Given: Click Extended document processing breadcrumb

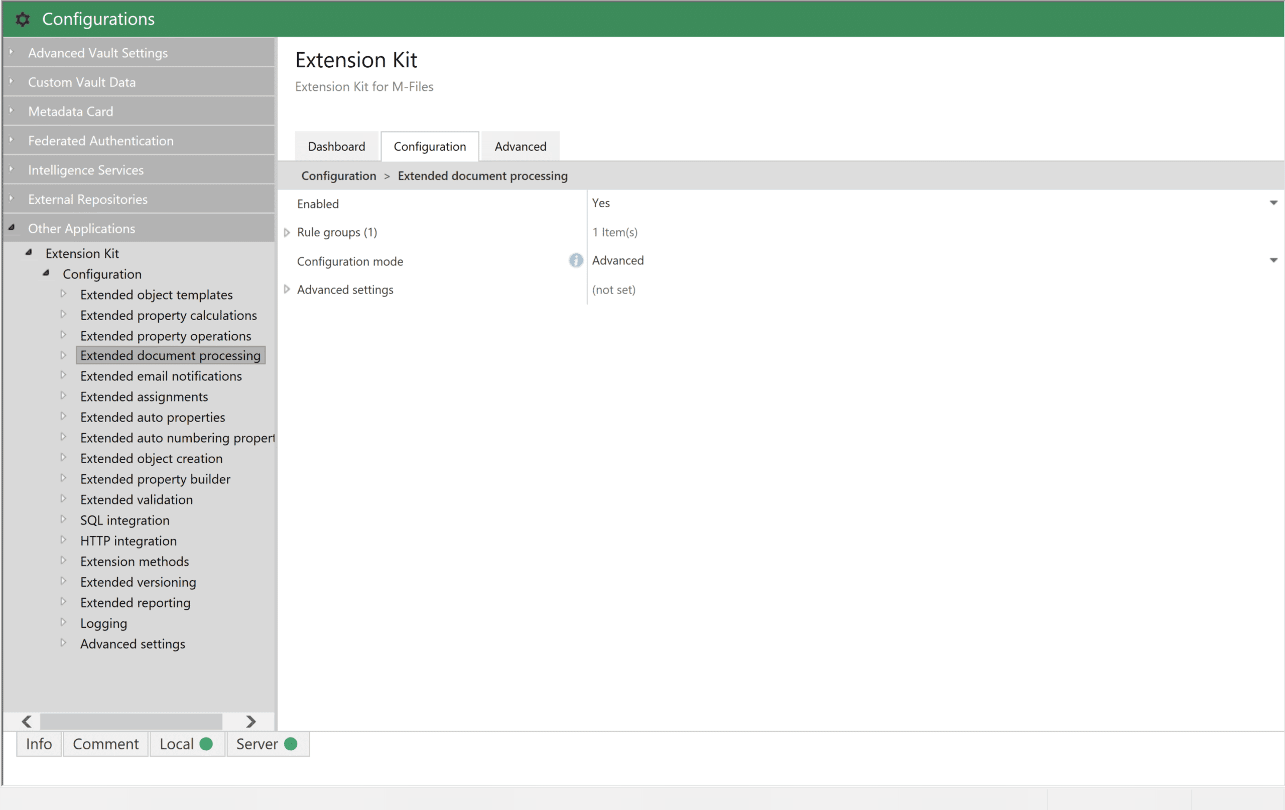Looking at the screenshot, I should (482, 176).
